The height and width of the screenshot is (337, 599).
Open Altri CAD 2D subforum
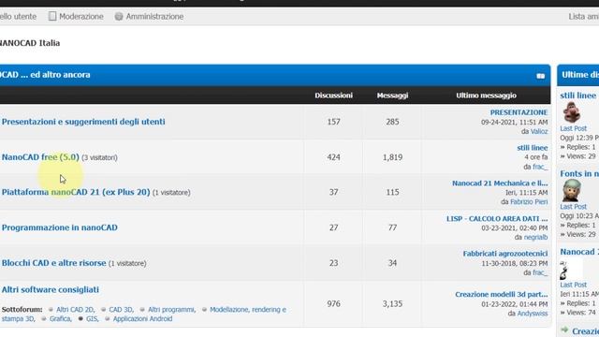point(75,310)
